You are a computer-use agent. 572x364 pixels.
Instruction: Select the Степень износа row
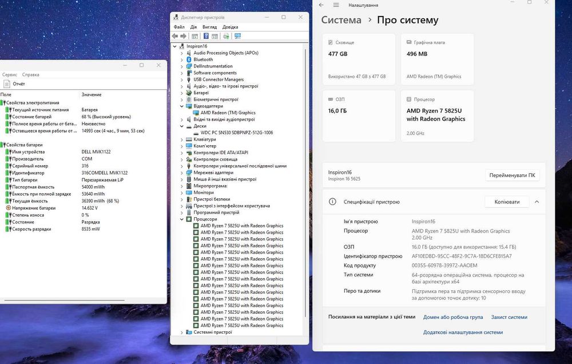click(x=83, y=215)
